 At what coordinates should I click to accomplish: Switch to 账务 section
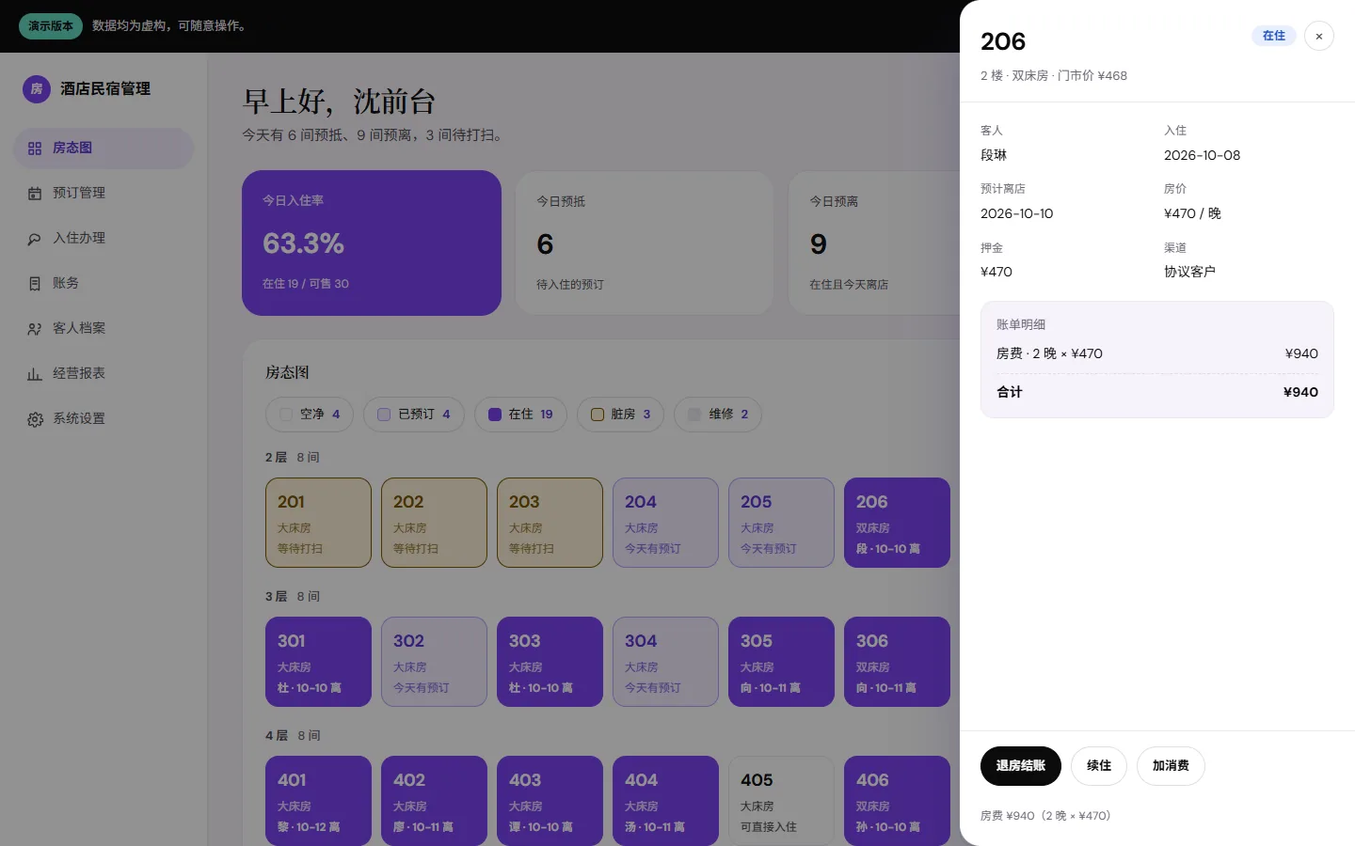(x=104, y=284)
